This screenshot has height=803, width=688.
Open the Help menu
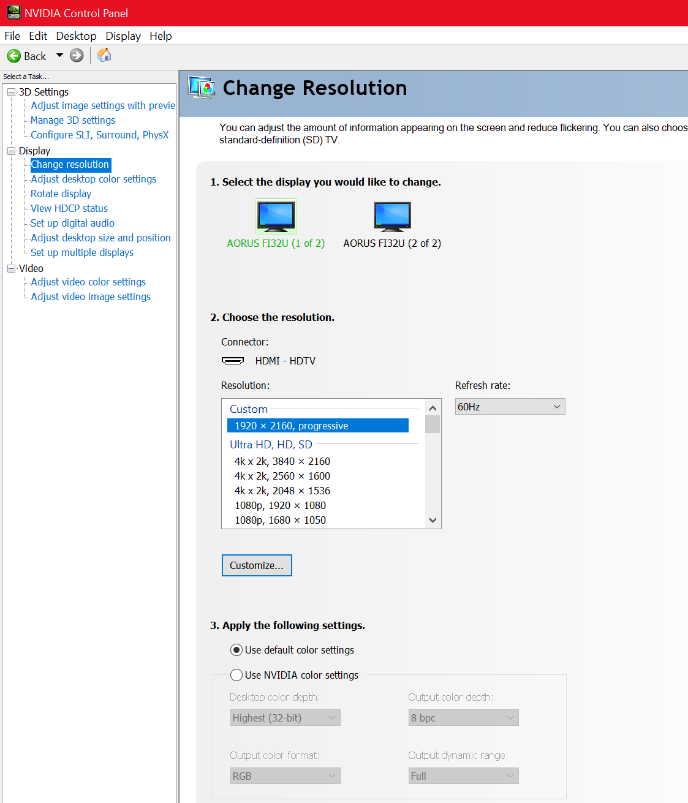[161, 36]
